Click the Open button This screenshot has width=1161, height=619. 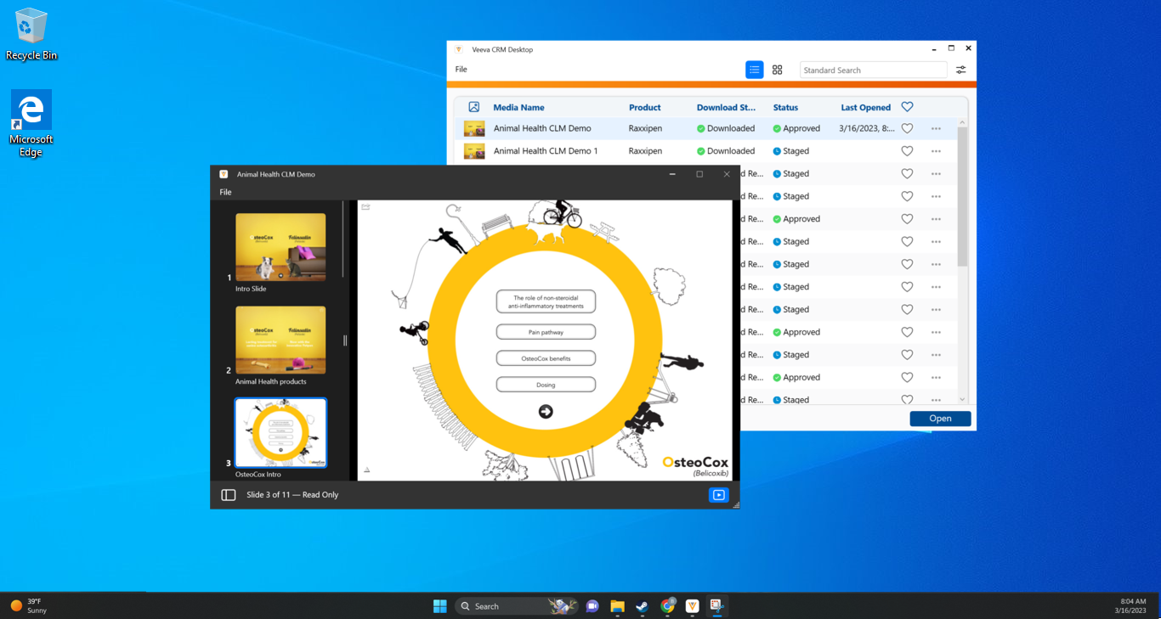point(940,419)
